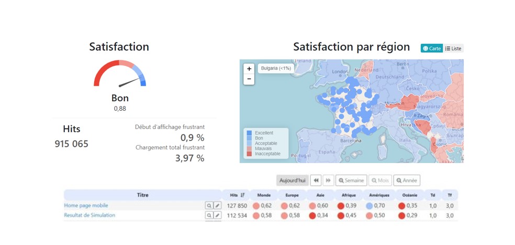The width and height of the screenshot is (515, 245).
Task: Click the Aujourd'hui period button
Action: pyautogui.click(x=293, y=180)
